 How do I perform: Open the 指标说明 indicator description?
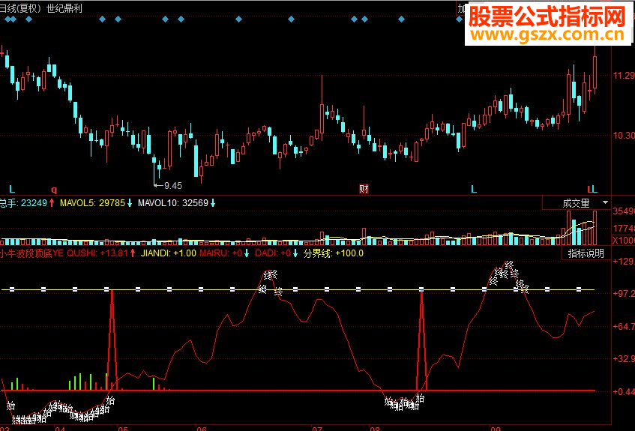pyautogui.click(x=586, y=253)
